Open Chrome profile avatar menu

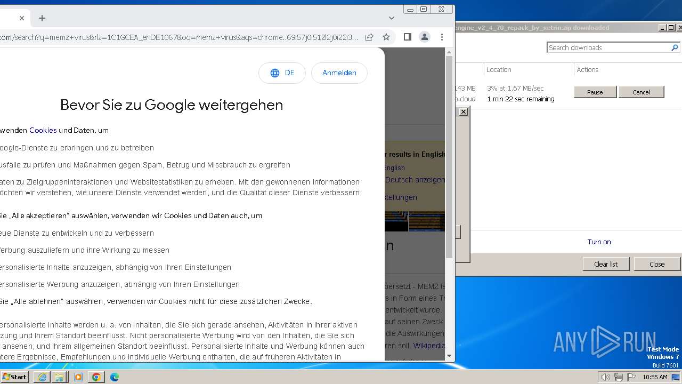[x=425, y=37]
